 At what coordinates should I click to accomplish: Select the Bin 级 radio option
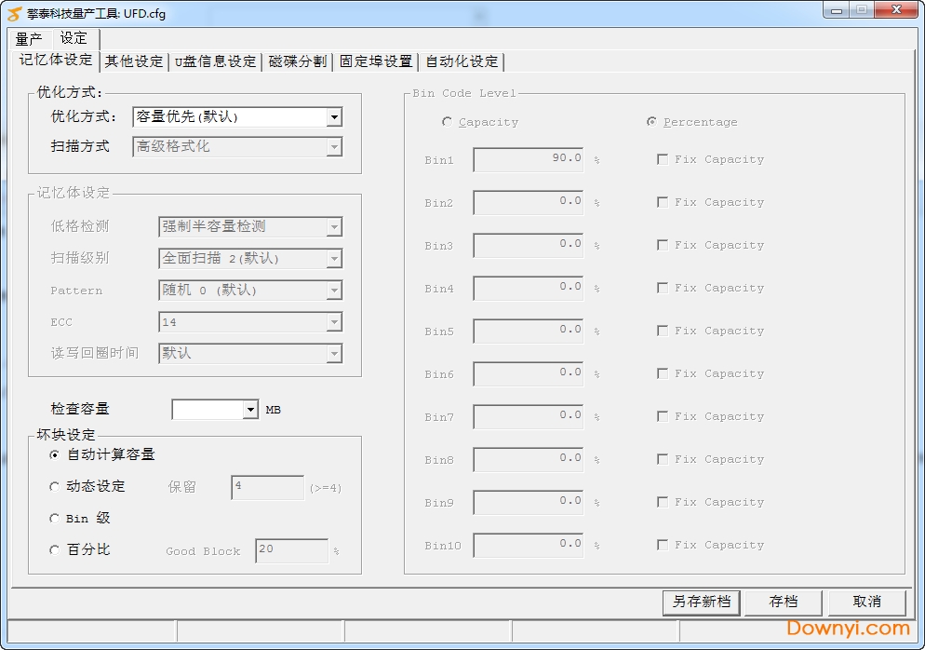tap(55, 518)
